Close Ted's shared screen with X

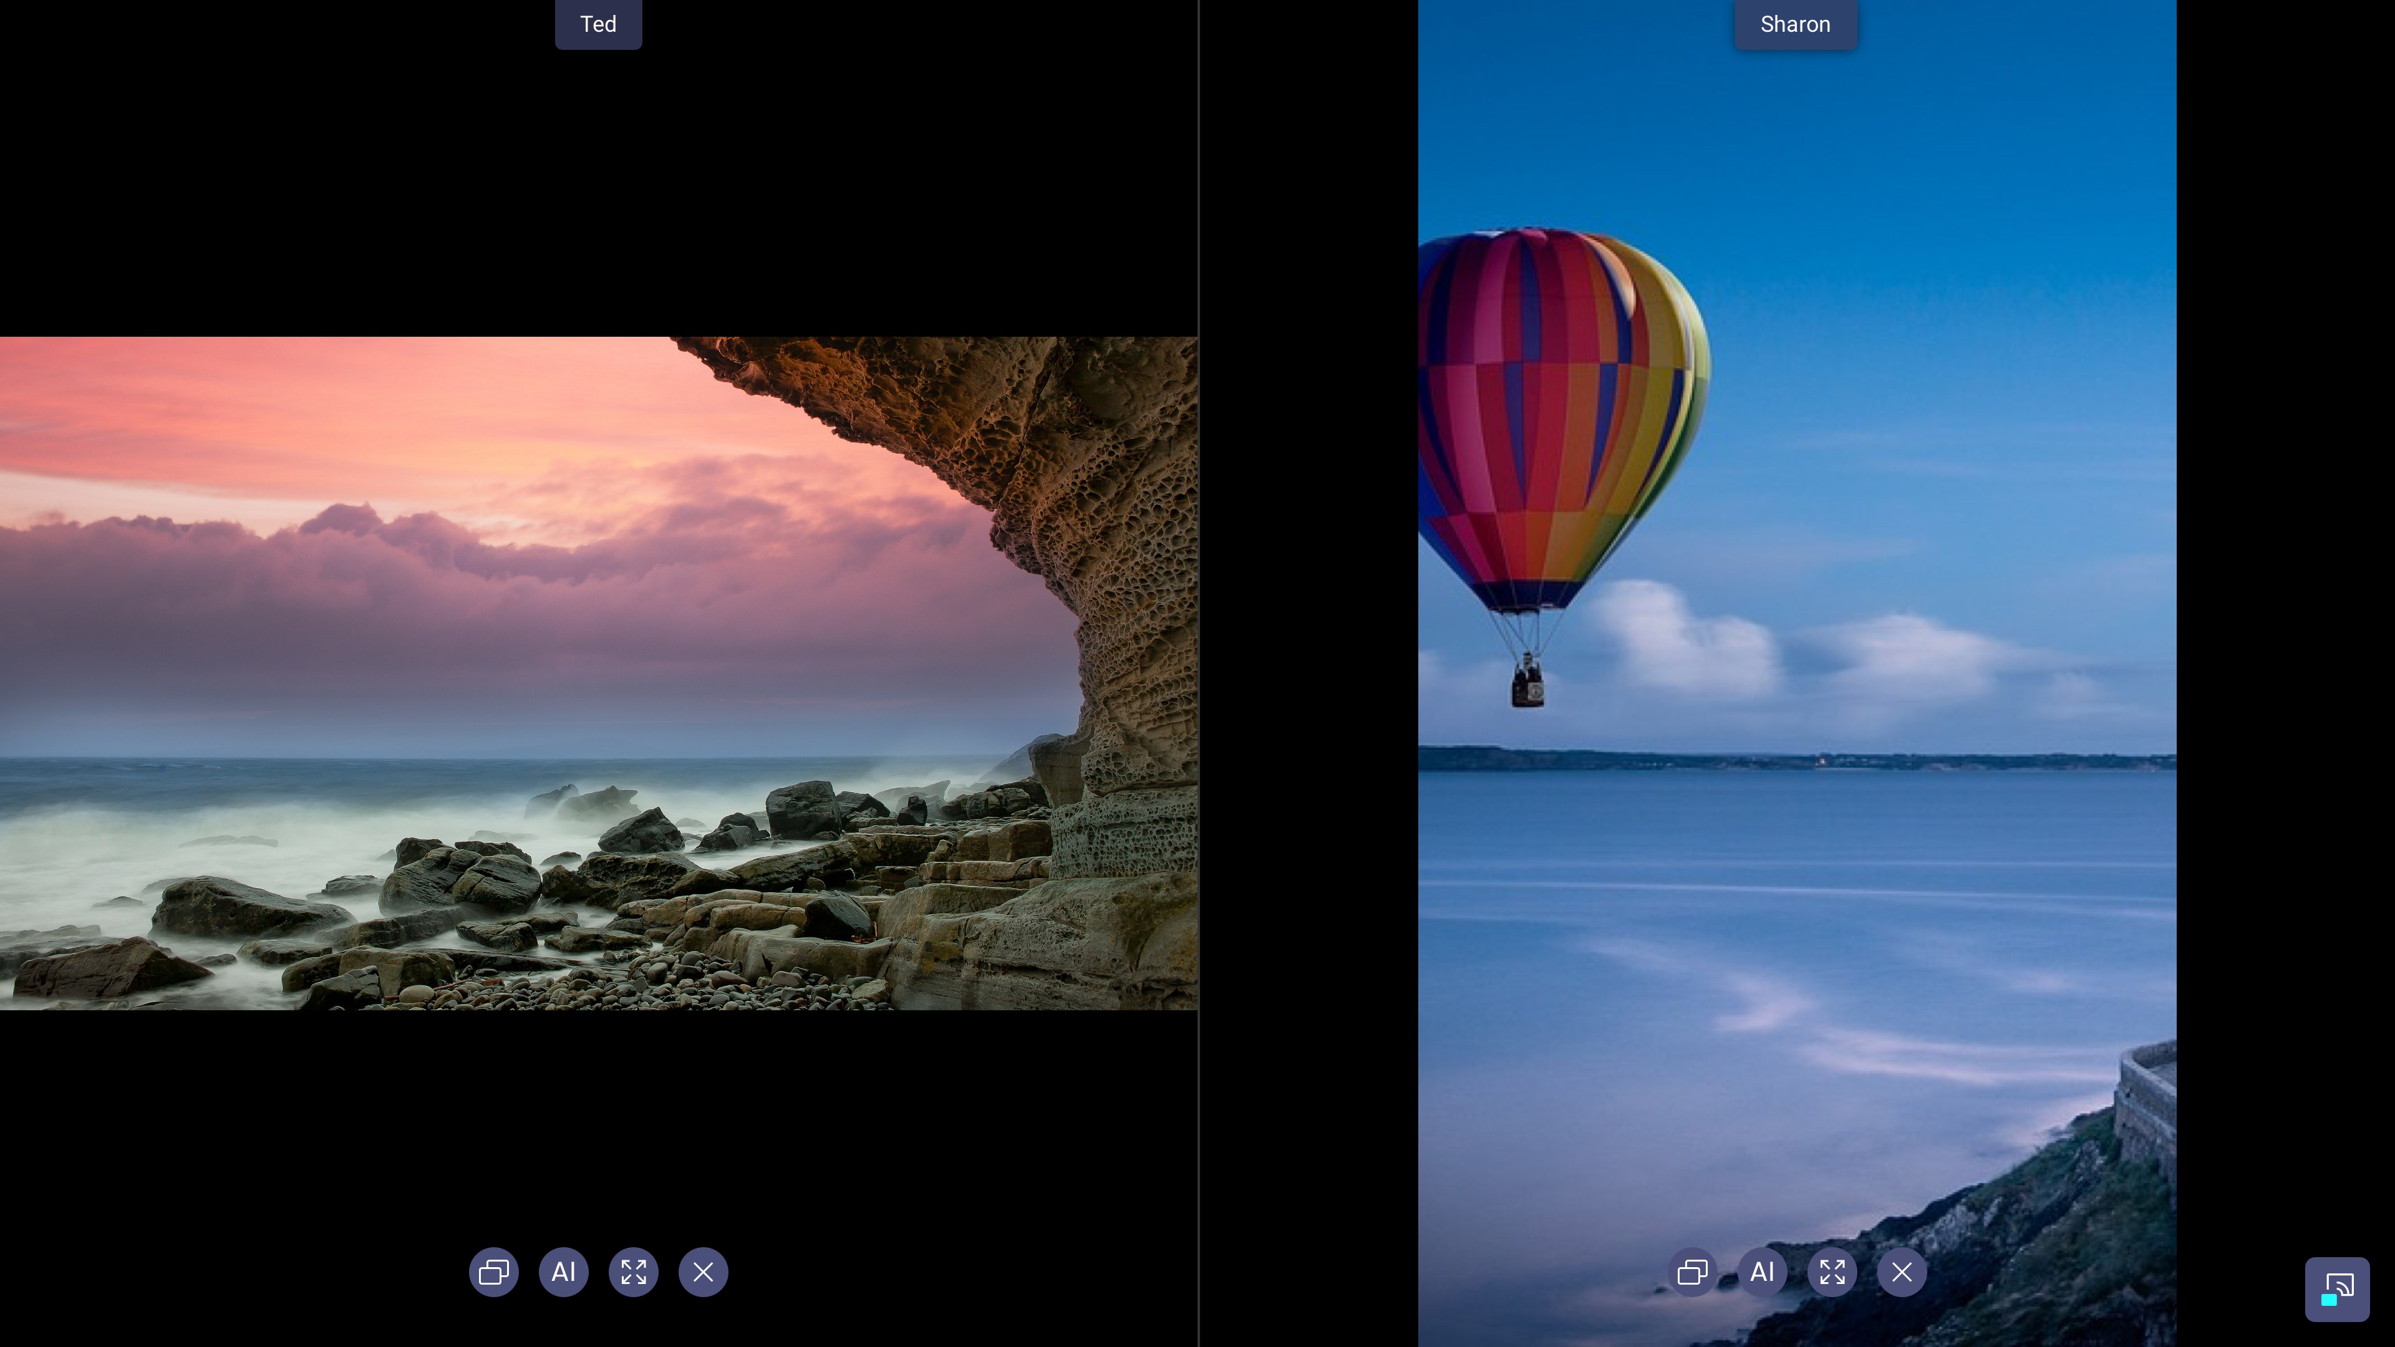(703, 1272)
